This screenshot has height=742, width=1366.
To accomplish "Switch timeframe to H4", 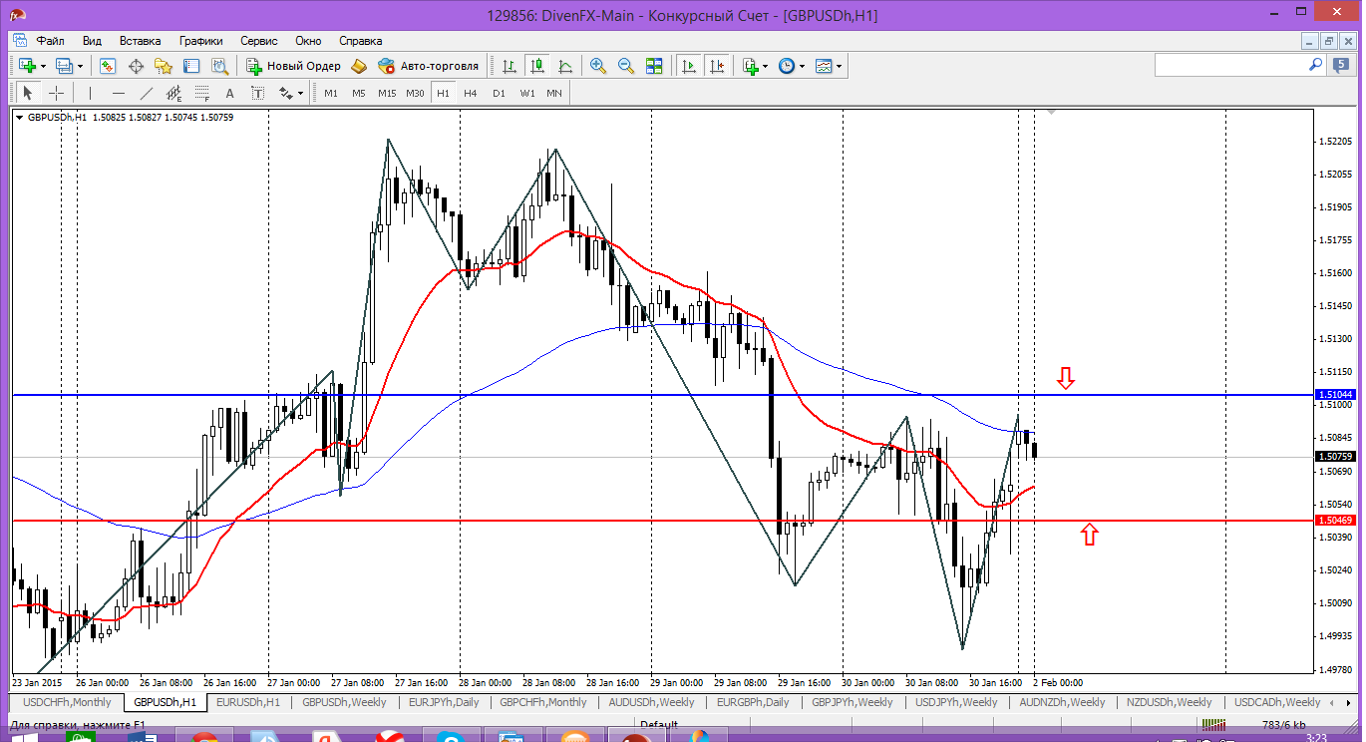I will point(471,93).
